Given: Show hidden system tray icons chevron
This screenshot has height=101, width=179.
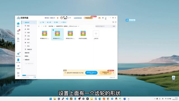Looking at the screenshot, I should 155,99.
